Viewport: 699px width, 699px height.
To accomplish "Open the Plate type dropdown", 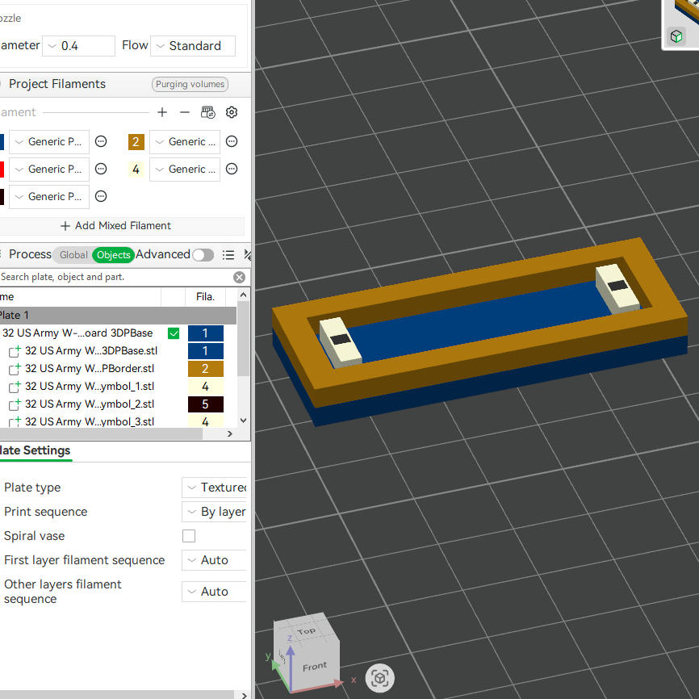I will (214, 488).
